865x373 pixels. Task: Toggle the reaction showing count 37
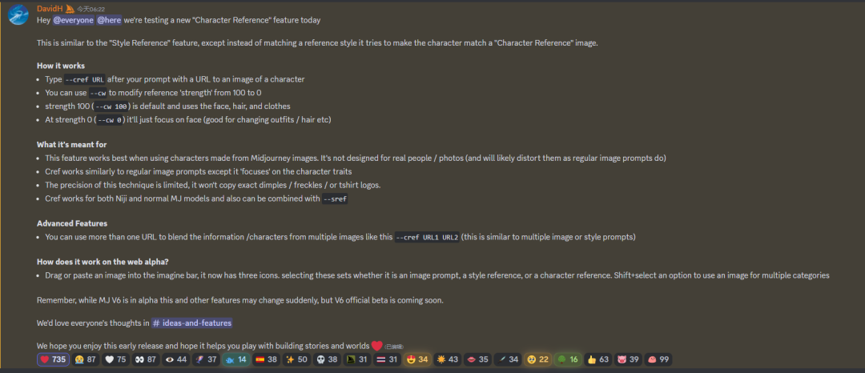coord(207,359)
